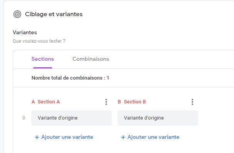This screenshot has height=153, width=234.
Task: Select Variante d'origine in Section A
Action: tap(72, 118)
